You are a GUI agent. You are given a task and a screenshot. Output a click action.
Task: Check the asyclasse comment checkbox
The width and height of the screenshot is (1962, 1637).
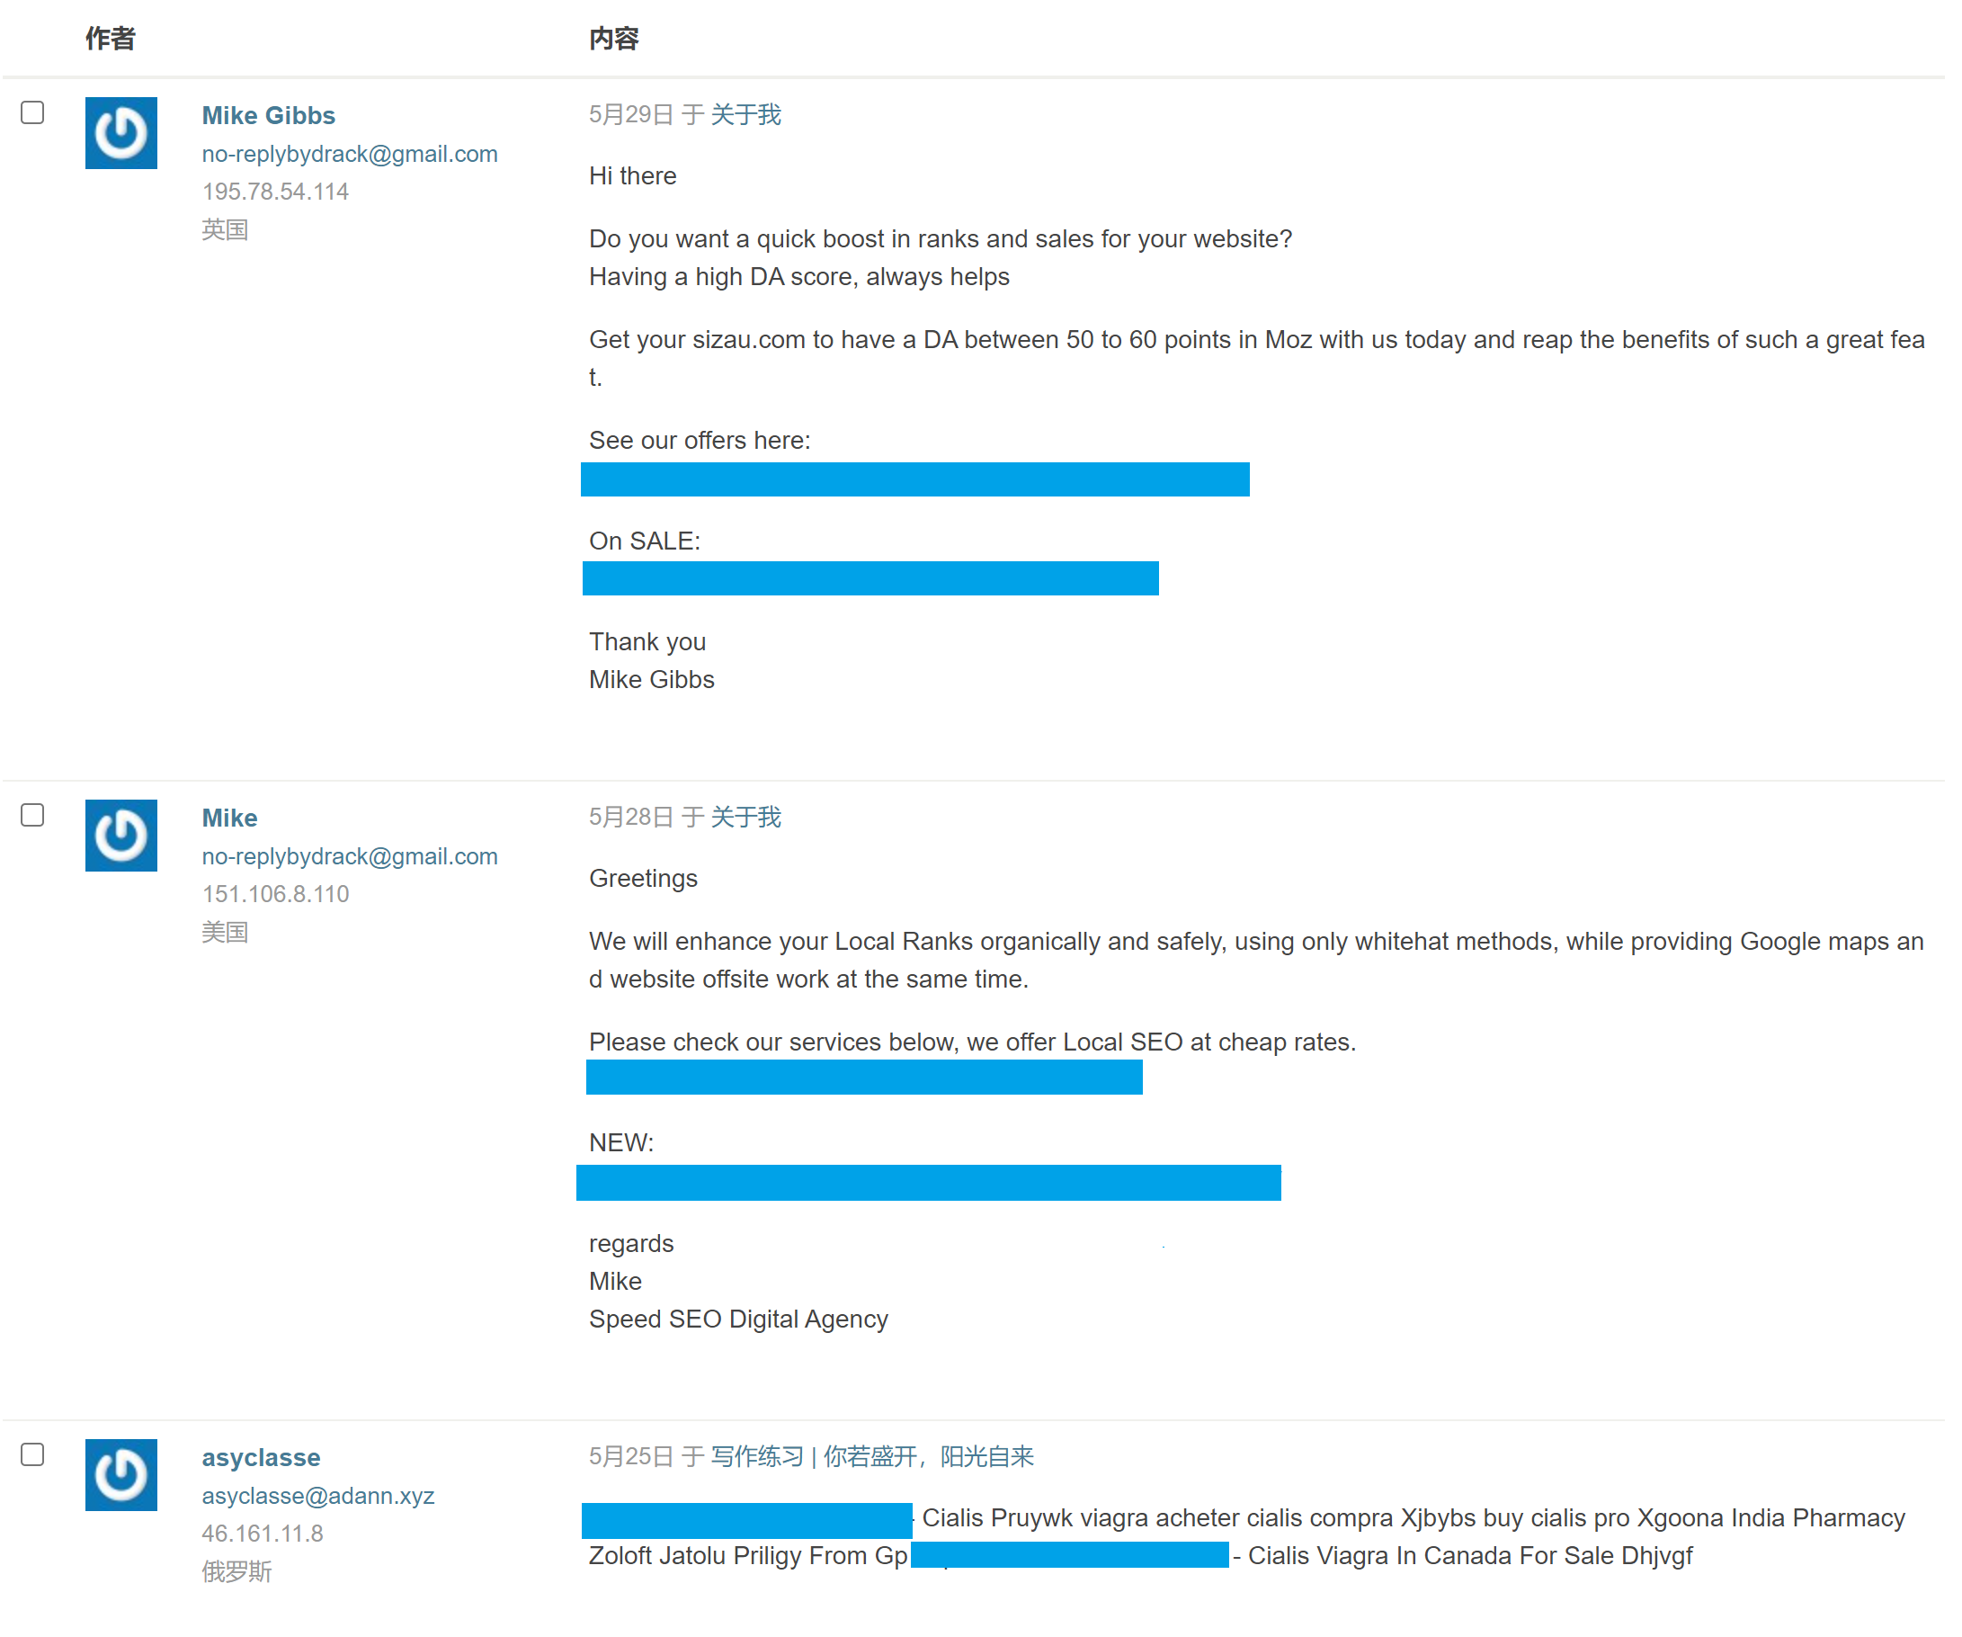pos(32,1454)
